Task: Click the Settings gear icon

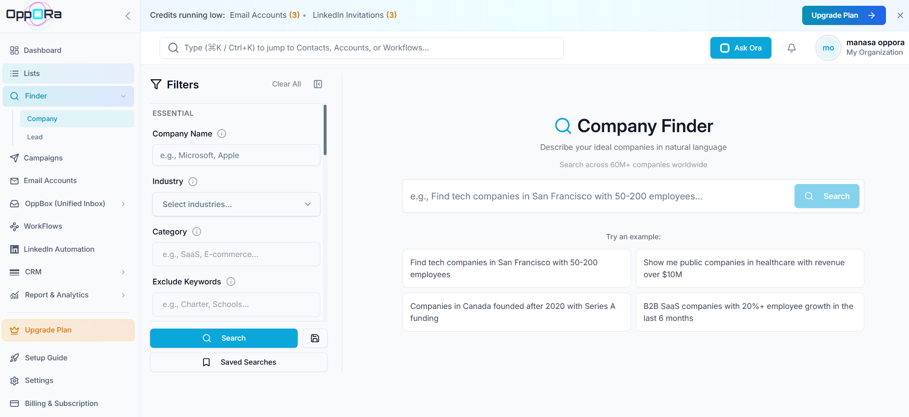Action: (14, 381)
